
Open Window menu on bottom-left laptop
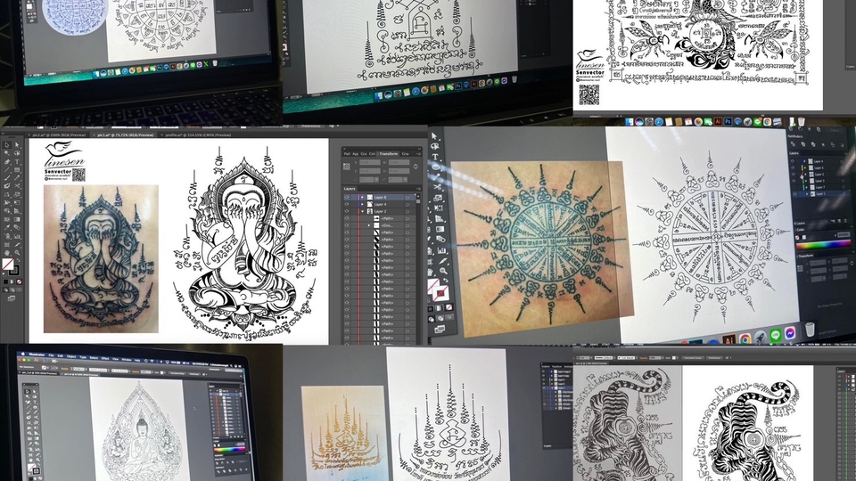pyautogui.click(x=127, y=360)
